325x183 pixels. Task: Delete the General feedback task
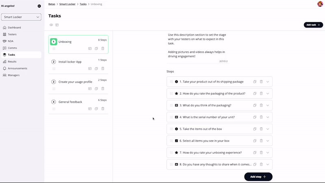pos(103,109)
